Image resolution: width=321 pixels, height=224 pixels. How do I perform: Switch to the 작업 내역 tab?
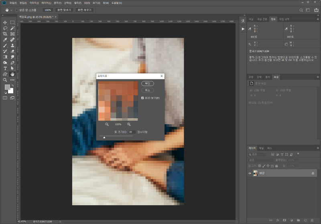point(284,19)
